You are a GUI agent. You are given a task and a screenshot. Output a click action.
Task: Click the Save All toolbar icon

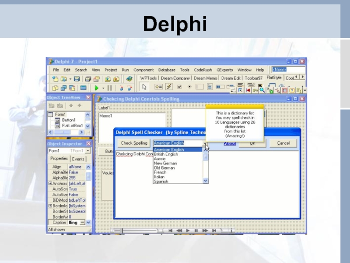88,79
